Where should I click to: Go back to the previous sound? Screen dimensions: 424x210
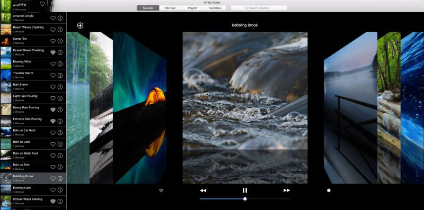click(x=203, y=190)
